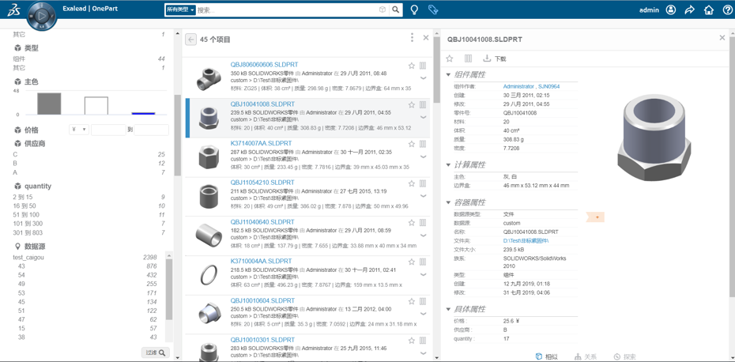Toggle favorite star for QBJ10041008.SLDPRT in list
The image size is (735, 362).
[x=412, y=105]
